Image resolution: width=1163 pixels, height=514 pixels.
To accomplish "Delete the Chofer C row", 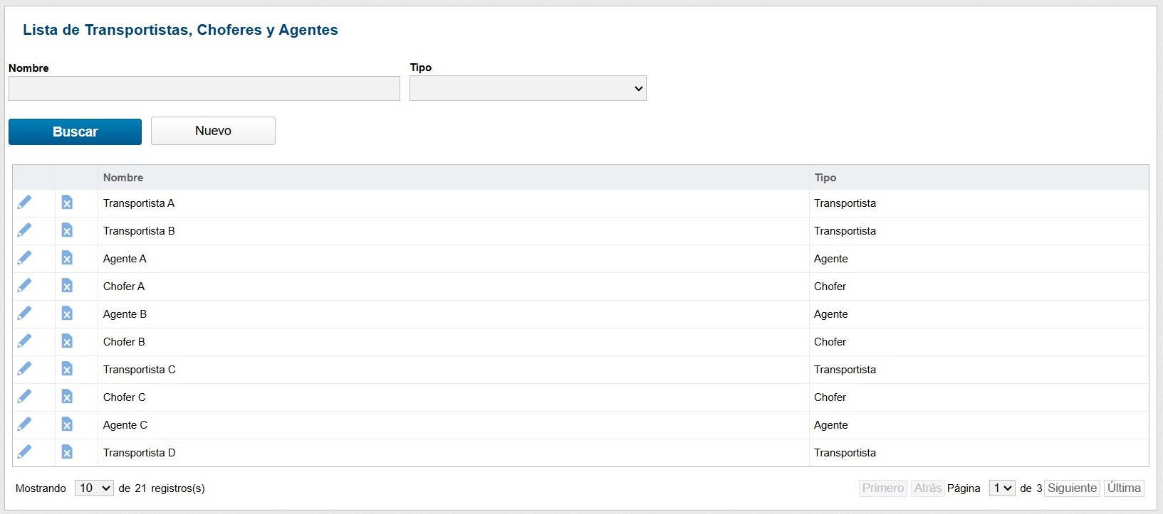I will pos(67,397).
